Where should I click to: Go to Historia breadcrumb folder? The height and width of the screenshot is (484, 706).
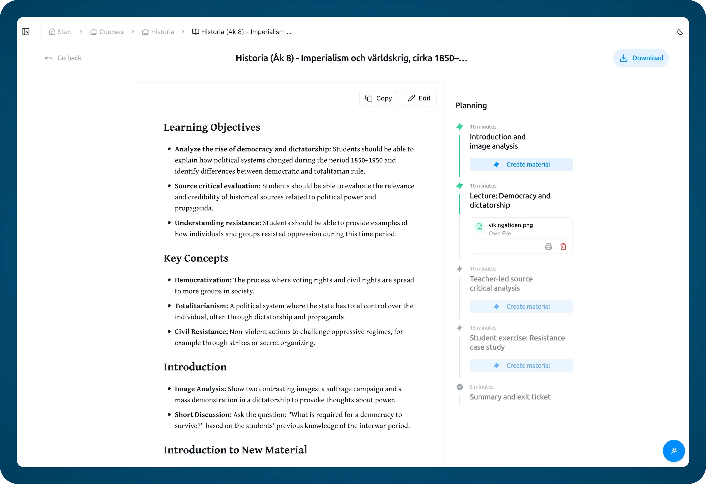(x=158, y=32)
